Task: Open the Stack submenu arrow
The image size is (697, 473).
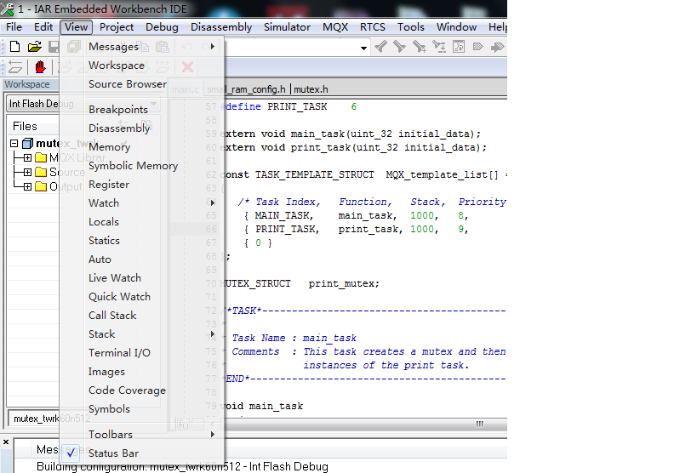Action: click(213, 333)
